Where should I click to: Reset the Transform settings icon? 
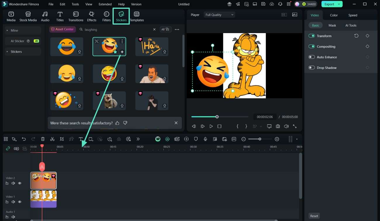[x=356, y=36]
